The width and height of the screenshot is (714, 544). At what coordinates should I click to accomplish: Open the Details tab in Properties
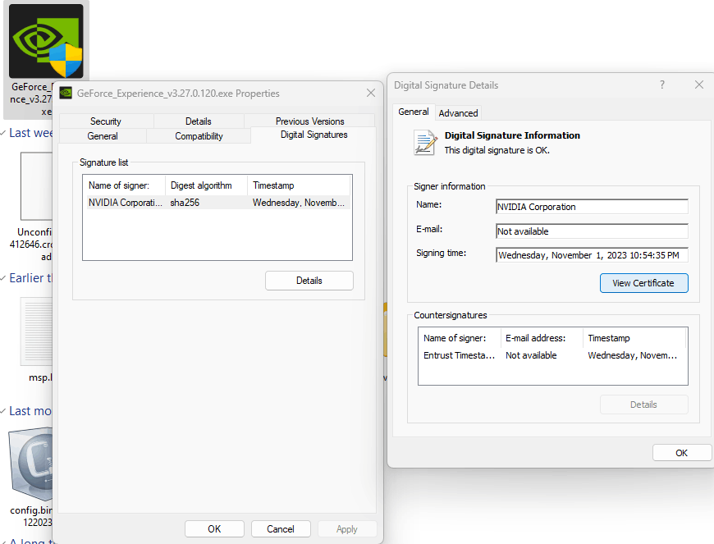pyautogui.click(x=199, y=121)
